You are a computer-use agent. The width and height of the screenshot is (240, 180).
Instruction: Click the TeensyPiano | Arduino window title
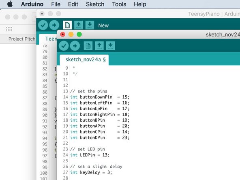point(214,14)
